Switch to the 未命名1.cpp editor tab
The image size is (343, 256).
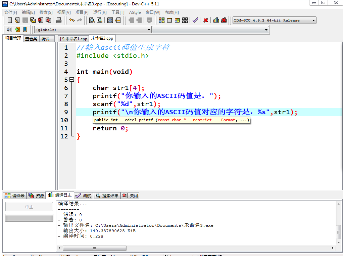pos(73,39)
